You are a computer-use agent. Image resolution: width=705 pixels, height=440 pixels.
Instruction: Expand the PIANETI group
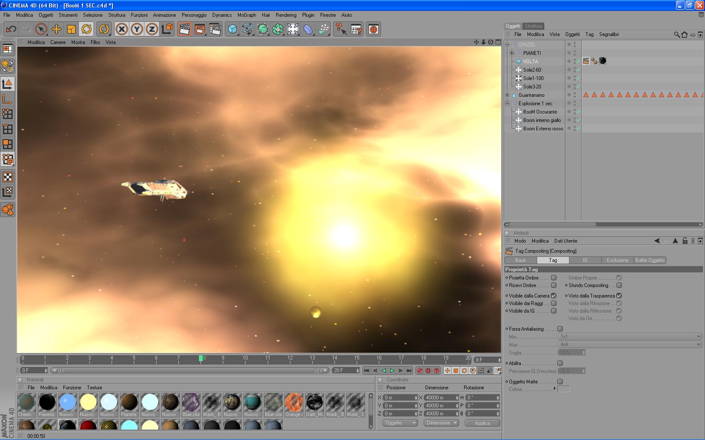[512, 53]
